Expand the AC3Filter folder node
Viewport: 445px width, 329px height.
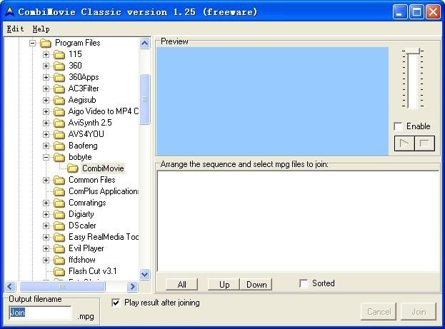coord(46,88)
